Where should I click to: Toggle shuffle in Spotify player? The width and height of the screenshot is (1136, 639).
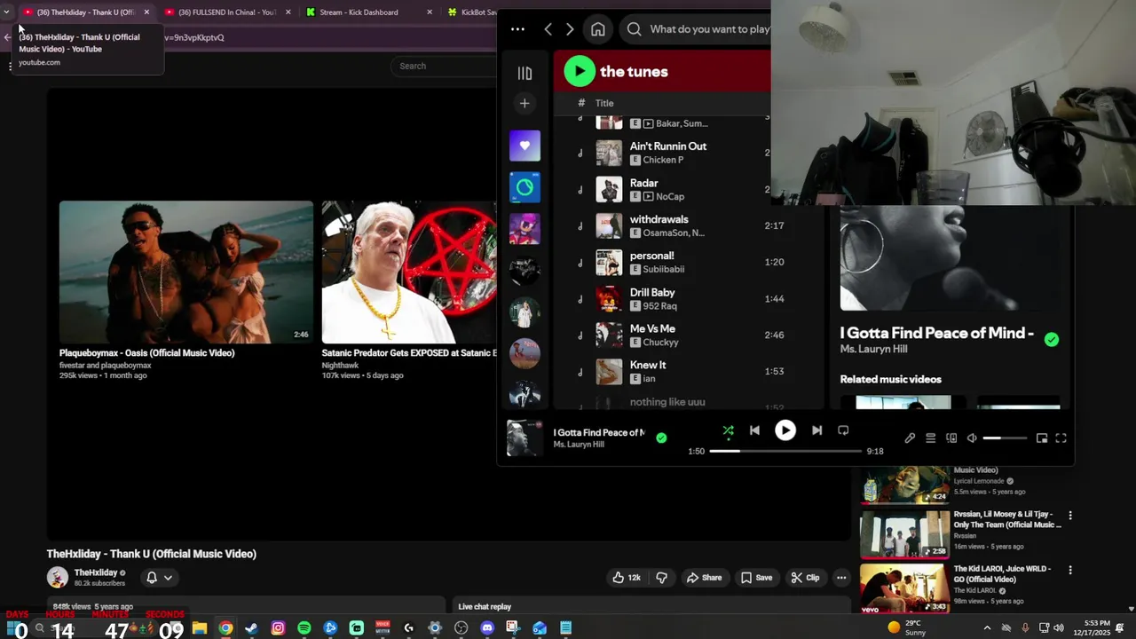(728, 430)
